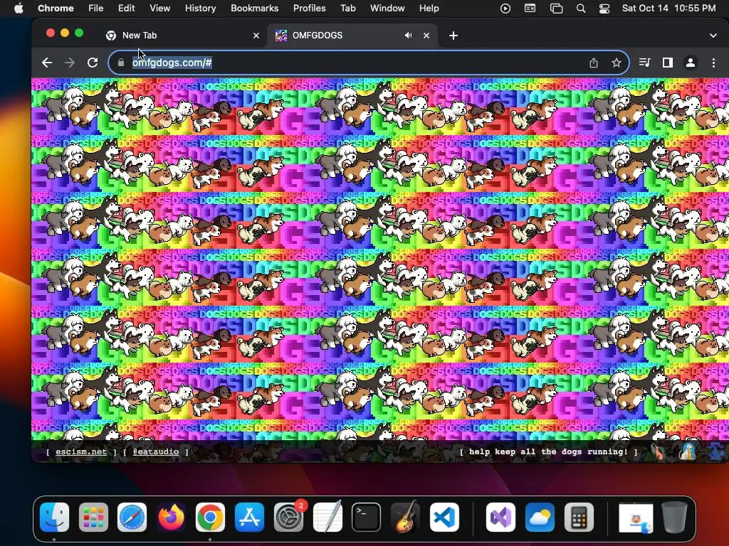Open the Profiles menu
The height and width of the screenshot is (546, 729).
309,9
